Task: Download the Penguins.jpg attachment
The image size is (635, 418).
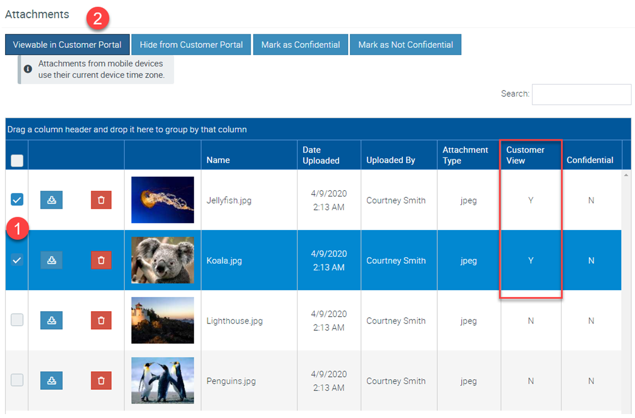Action: click(x=51, y=380)
